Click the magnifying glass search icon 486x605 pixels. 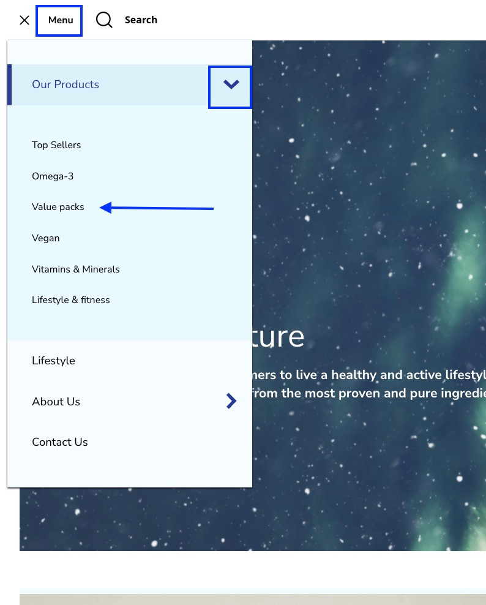[x=104, y=20]
